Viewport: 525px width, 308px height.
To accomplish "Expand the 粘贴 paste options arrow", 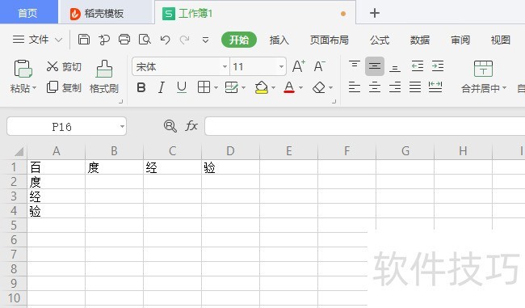I will click(34, 88).
